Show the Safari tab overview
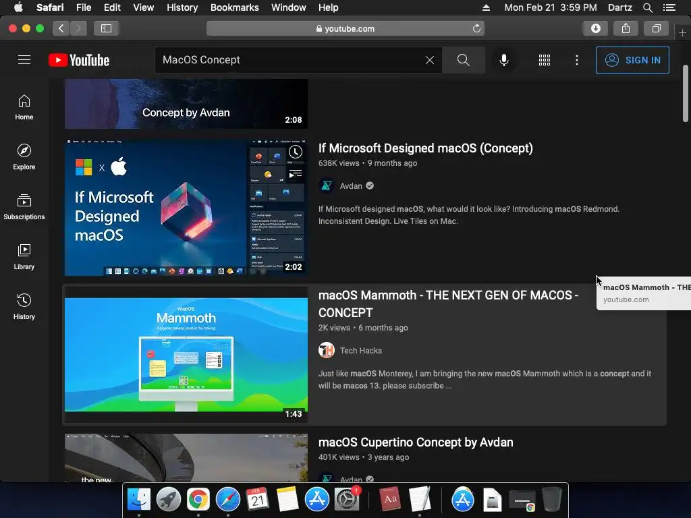Screen dimensions: 691x518 point(656,28)
